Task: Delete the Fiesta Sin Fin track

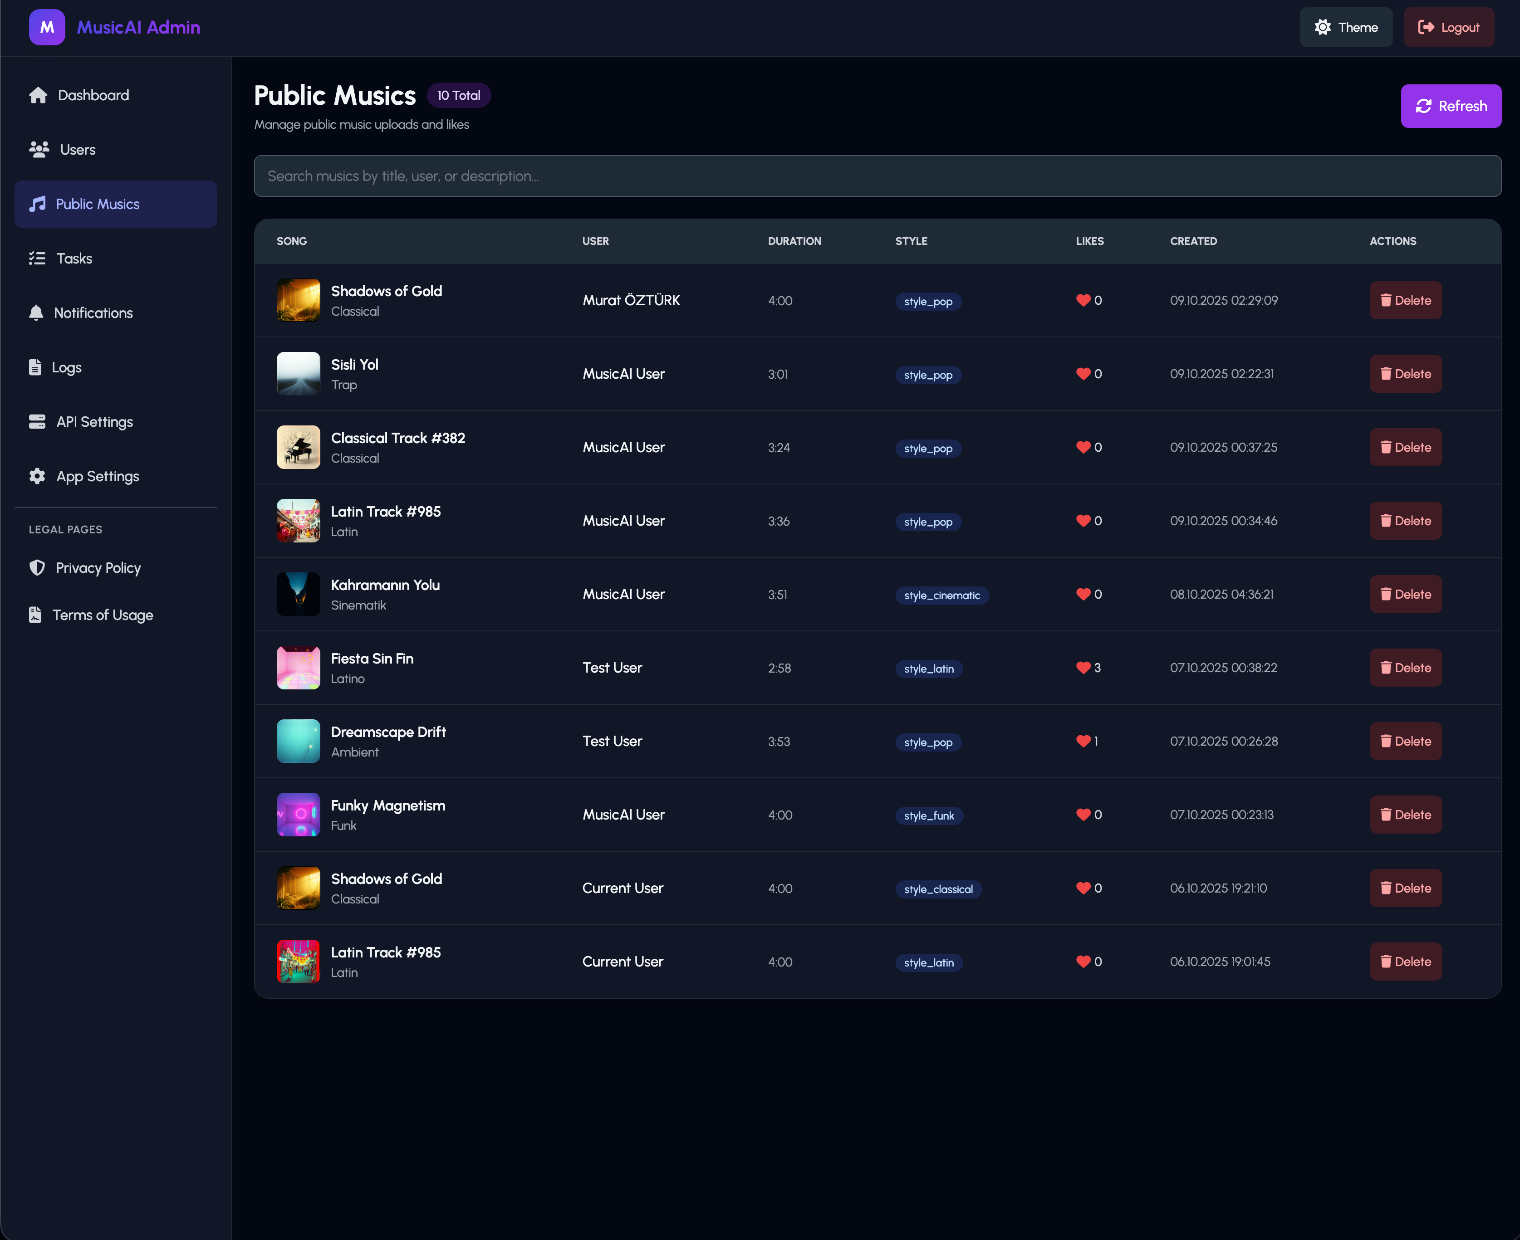Action: (1405, 668)
